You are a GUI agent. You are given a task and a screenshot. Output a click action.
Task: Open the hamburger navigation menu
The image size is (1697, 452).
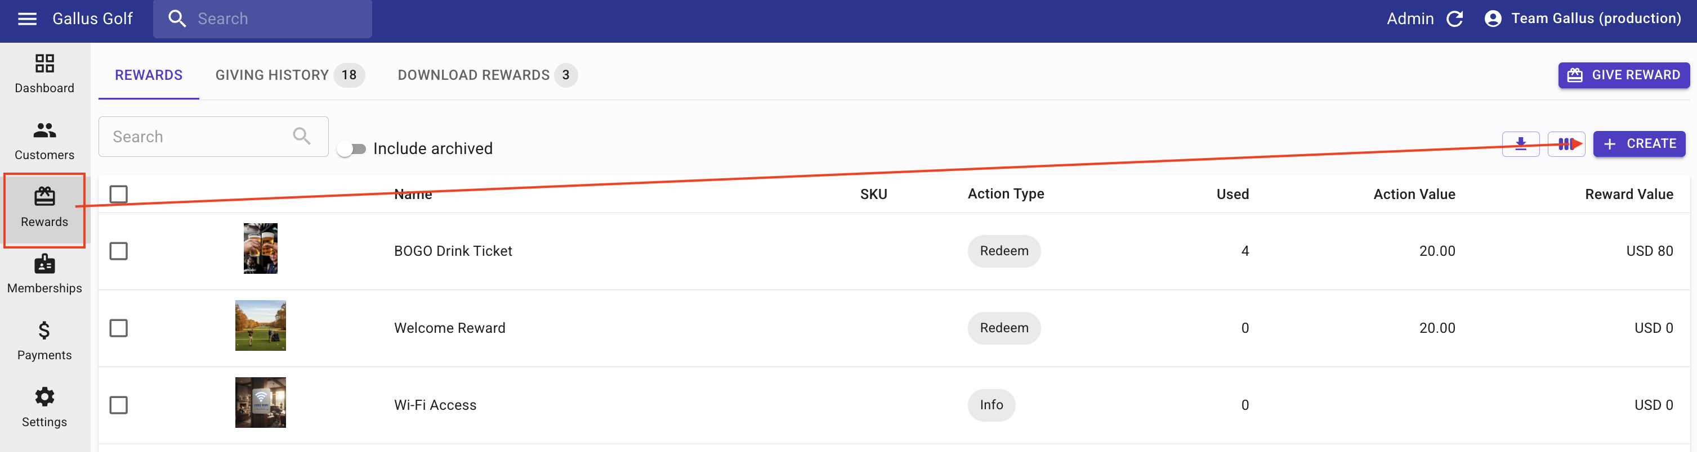tap(27, 19)
